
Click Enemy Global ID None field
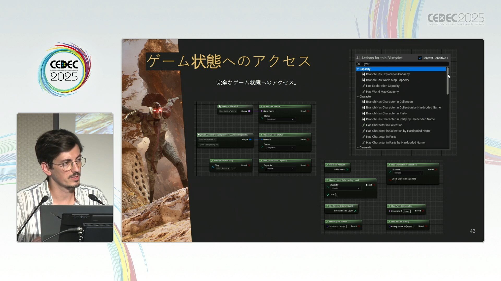click(410, 227)
